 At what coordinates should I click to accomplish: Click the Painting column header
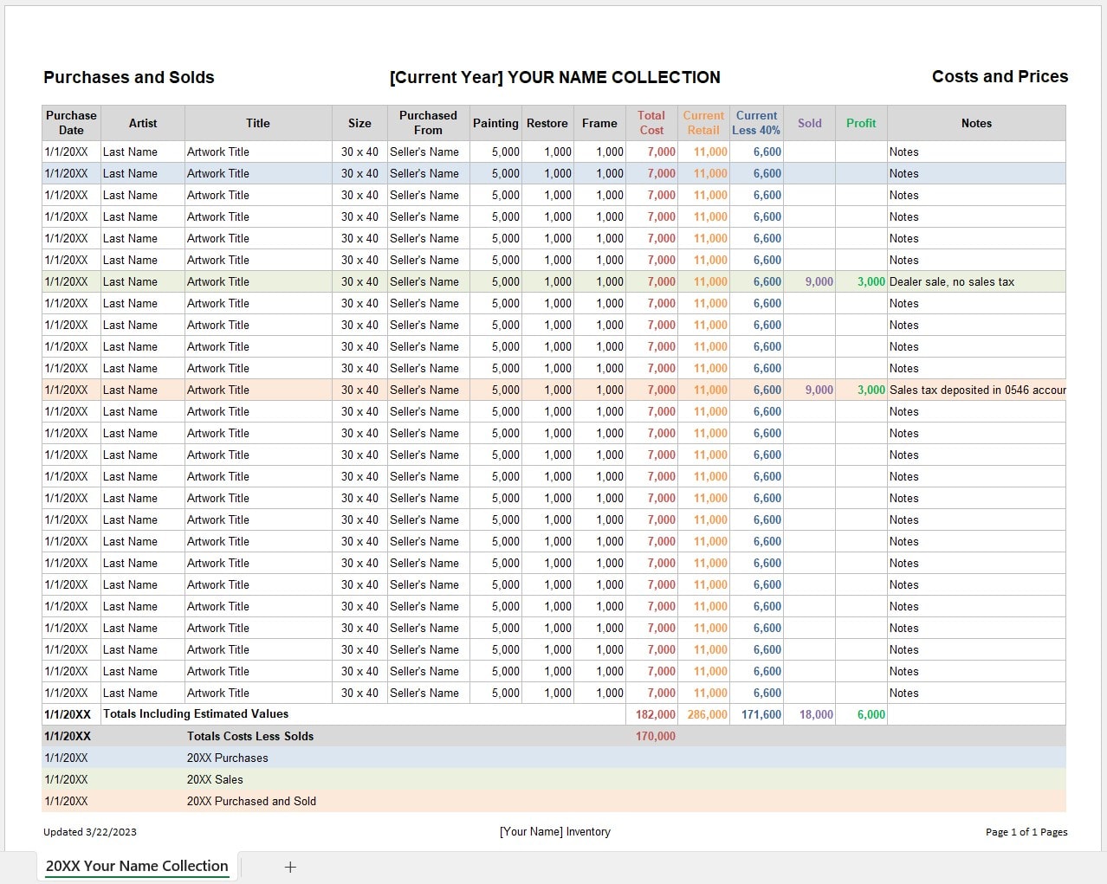[495, 123]
